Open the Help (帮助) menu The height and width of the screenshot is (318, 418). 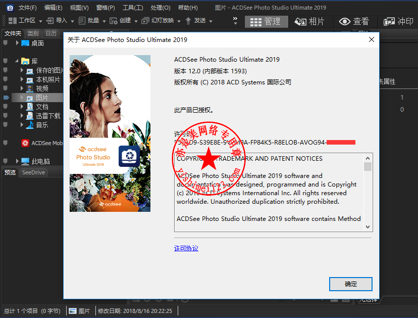(x=188, y=8)
